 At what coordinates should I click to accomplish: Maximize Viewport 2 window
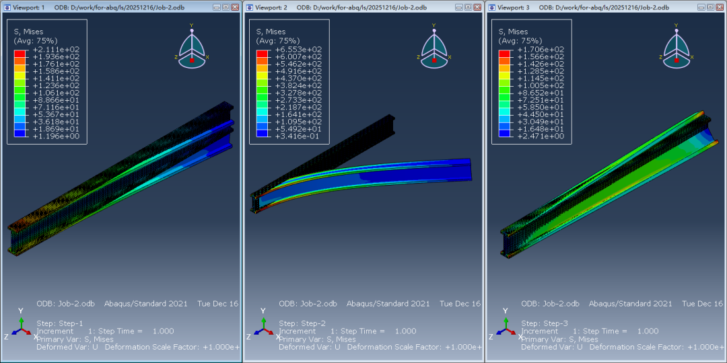(469, 7)
